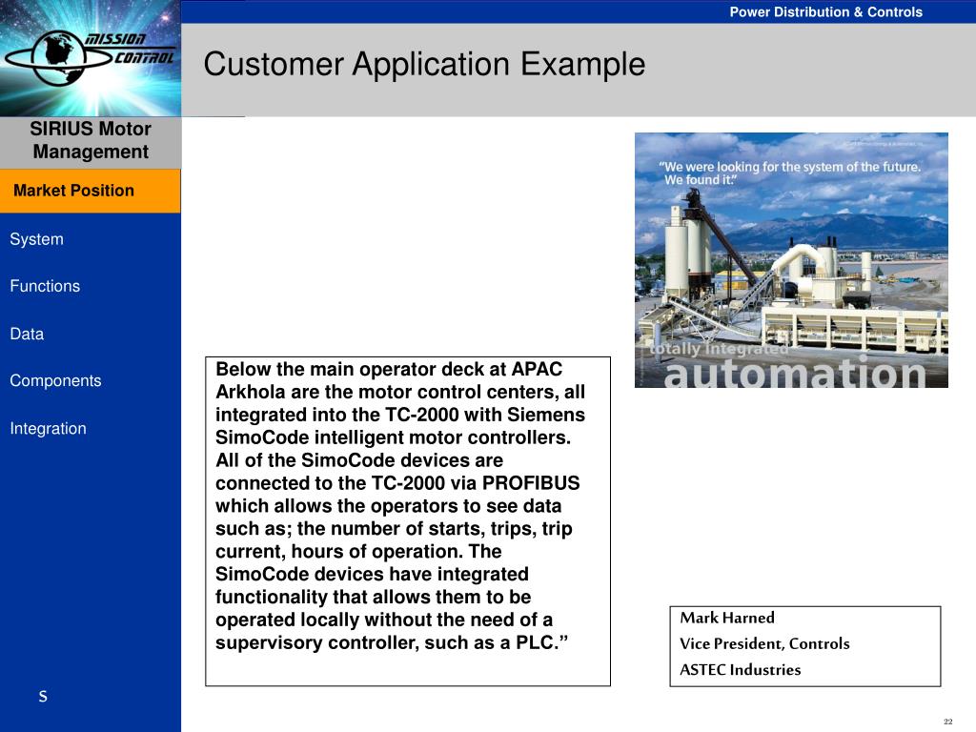Click the 'S' letter at sidebar bottom
This screenshot has height=732, width=976.
pos(43,697)
